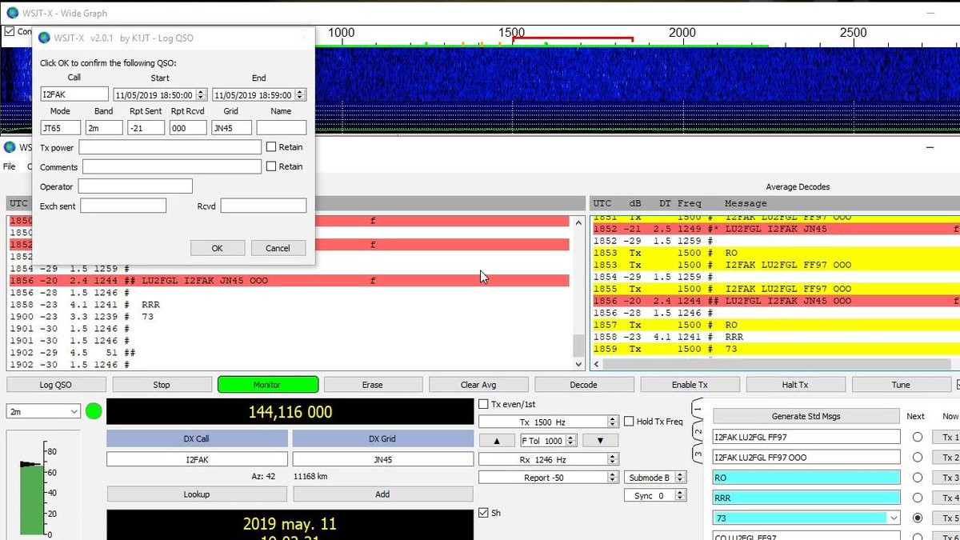Open the 2m band dropdown

point(43,411)
